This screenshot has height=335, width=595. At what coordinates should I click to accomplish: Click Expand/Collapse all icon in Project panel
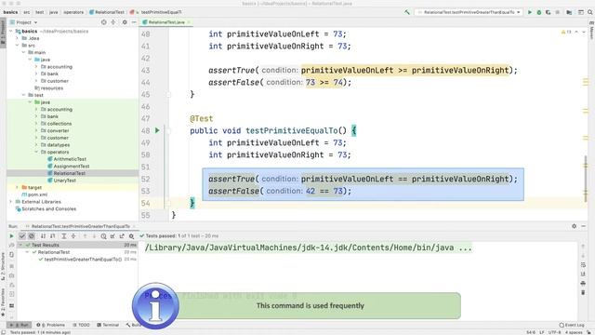[113, 22]
